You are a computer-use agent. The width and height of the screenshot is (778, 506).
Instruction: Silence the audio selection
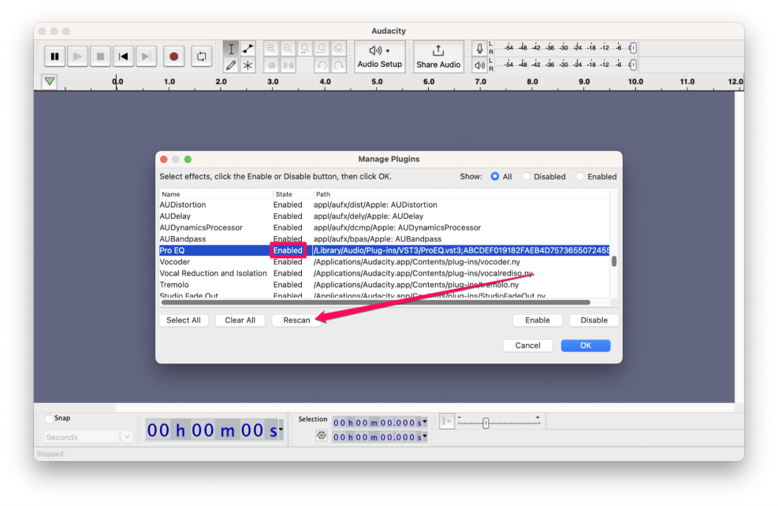tap(288, 65)
